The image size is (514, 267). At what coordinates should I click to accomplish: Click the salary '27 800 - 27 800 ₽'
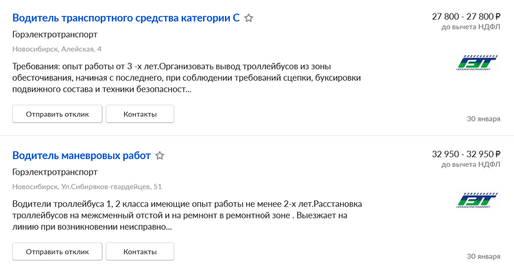[466, 17]
